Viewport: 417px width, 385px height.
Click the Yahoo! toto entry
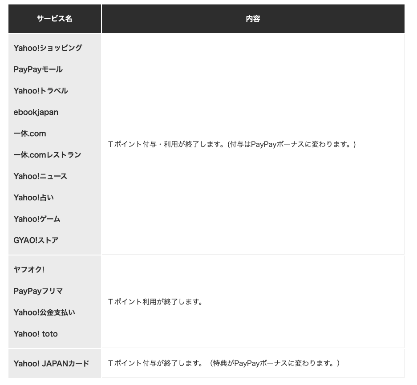(x=35, y=334)
